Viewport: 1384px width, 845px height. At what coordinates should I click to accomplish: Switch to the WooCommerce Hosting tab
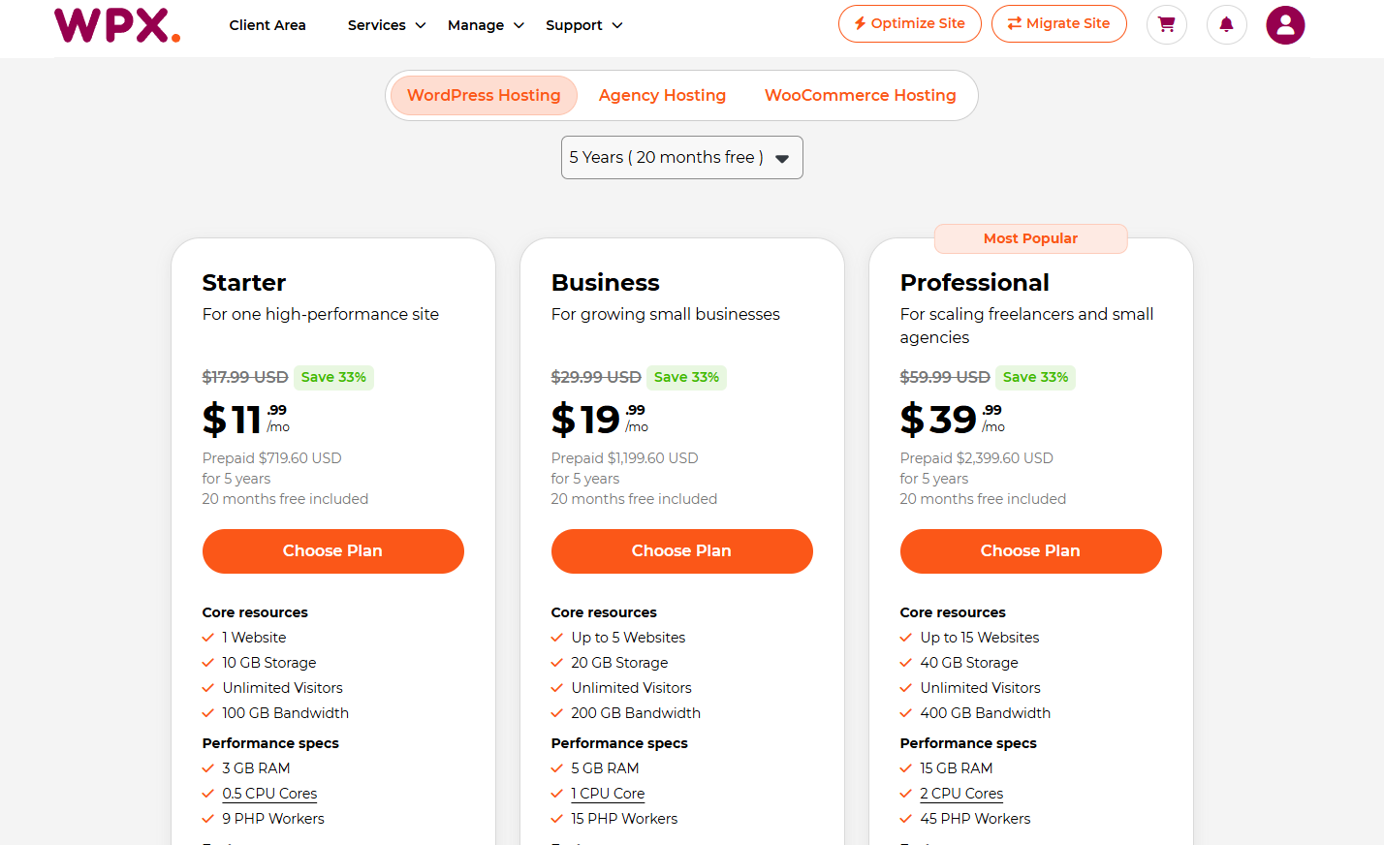tap(861, 95)
